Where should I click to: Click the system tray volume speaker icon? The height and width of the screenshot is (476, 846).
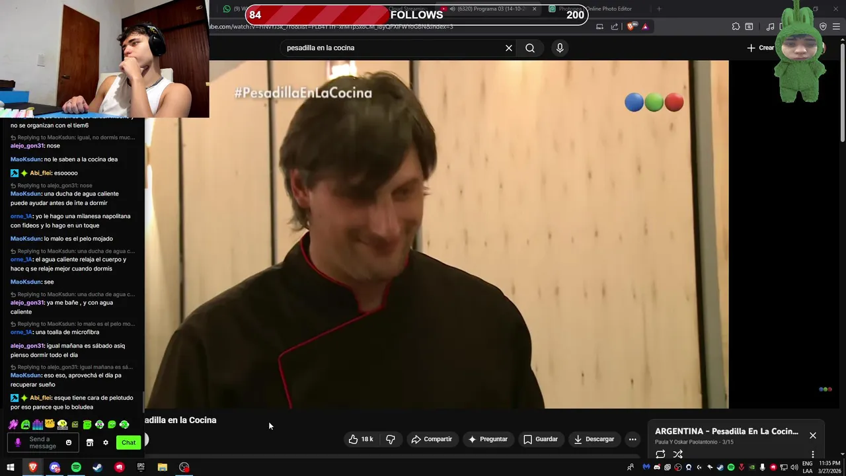point(794,467)
